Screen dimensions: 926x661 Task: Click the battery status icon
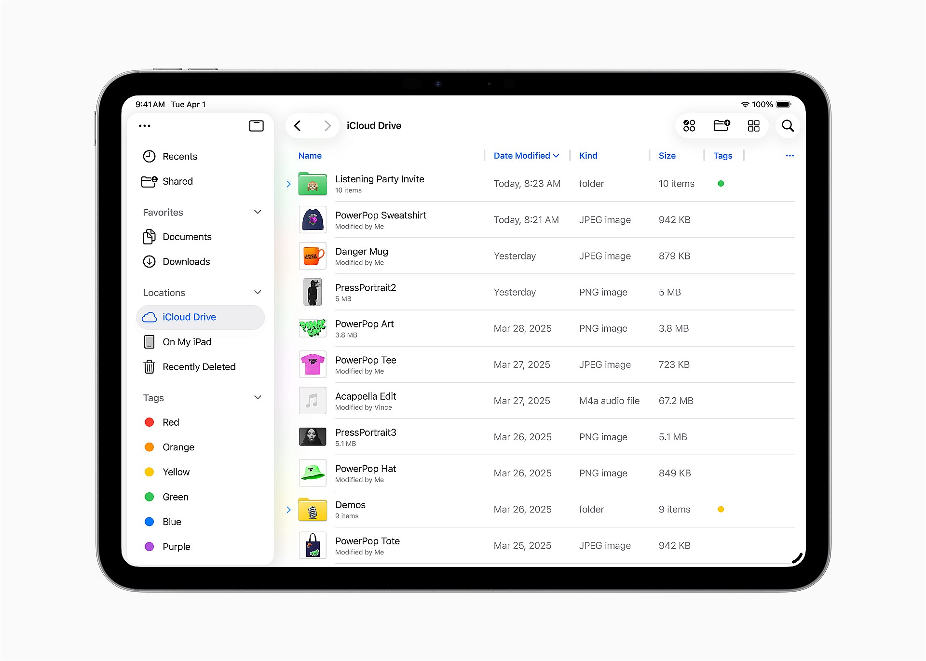783,104
